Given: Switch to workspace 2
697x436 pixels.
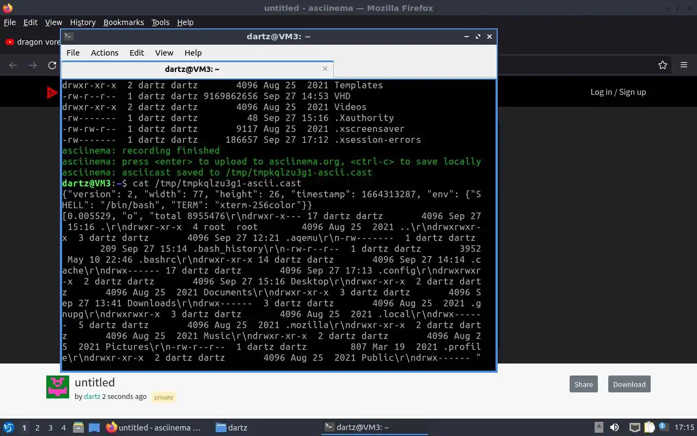Looking at the screenshot, I should coord(38,428).
